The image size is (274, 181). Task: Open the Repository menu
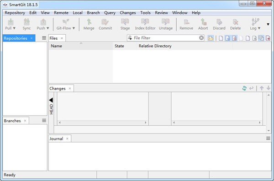[15, 13]
